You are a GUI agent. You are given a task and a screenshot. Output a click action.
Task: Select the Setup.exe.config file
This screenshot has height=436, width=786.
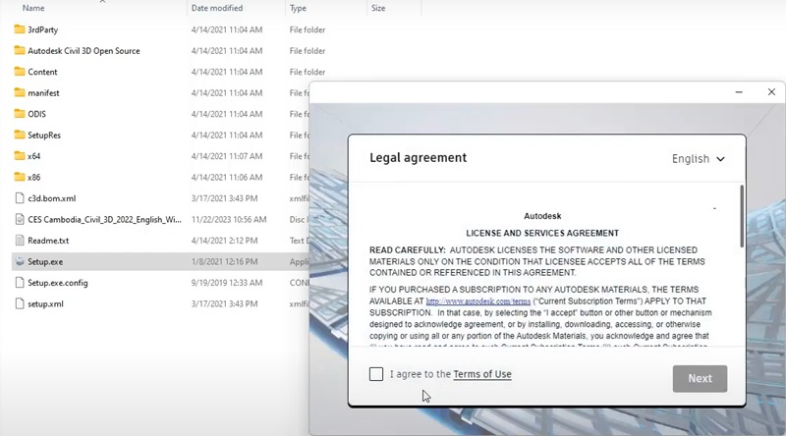pos(57,283)
